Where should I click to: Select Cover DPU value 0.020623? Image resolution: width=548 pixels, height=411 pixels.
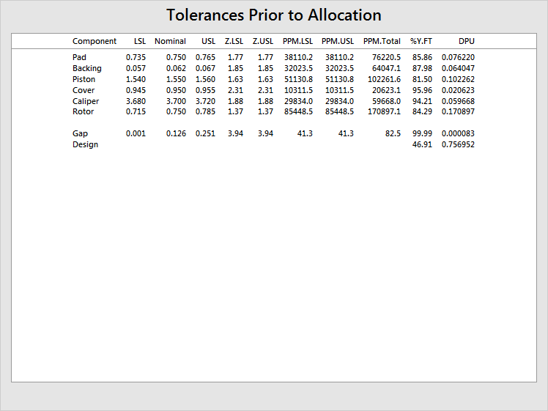pos(458,90)
